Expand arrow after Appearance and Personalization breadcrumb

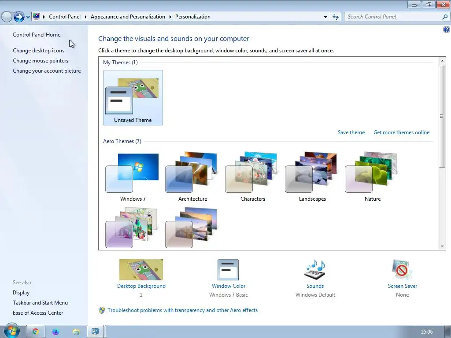click(170, 17)
